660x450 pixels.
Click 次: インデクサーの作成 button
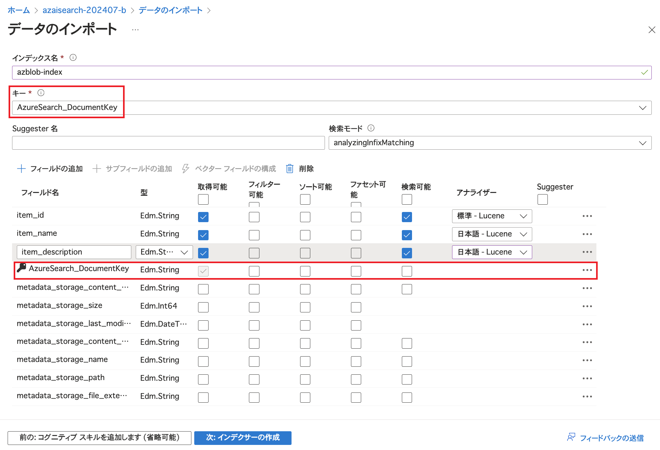[x=243, y=438]
